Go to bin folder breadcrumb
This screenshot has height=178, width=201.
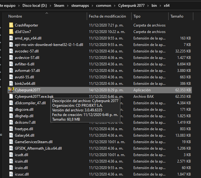154,6
